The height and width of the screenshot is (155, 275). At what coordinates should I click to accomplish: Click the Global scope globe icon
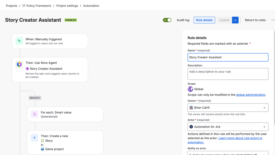[x=190, y=89]
